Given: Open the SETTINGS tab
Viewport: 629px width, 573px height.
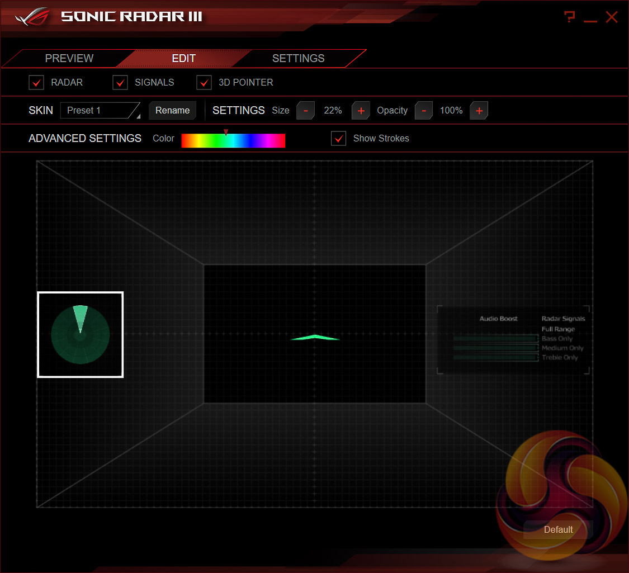Looking at the screenshot, I should pos(298,59).
